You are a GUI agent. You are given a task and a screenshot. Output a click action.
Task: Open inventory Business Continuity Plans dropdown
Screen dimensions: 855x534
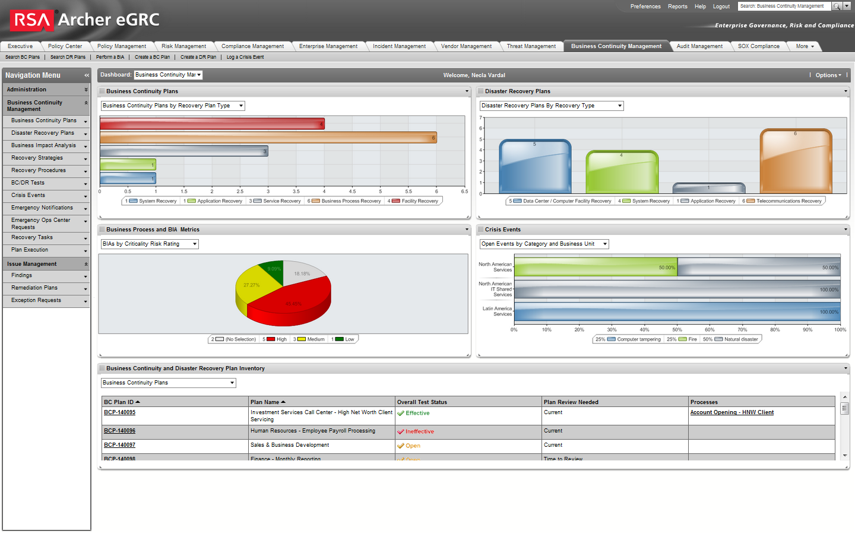[169, 383]
